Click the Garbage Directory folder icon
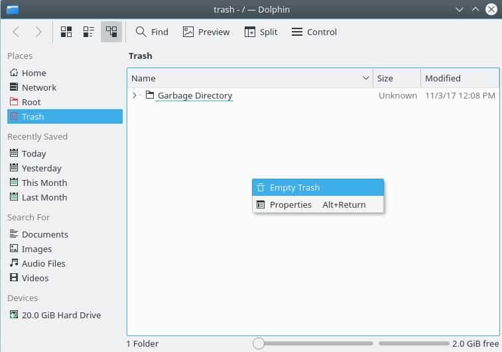502x352 pixels. tap(149, 95)
